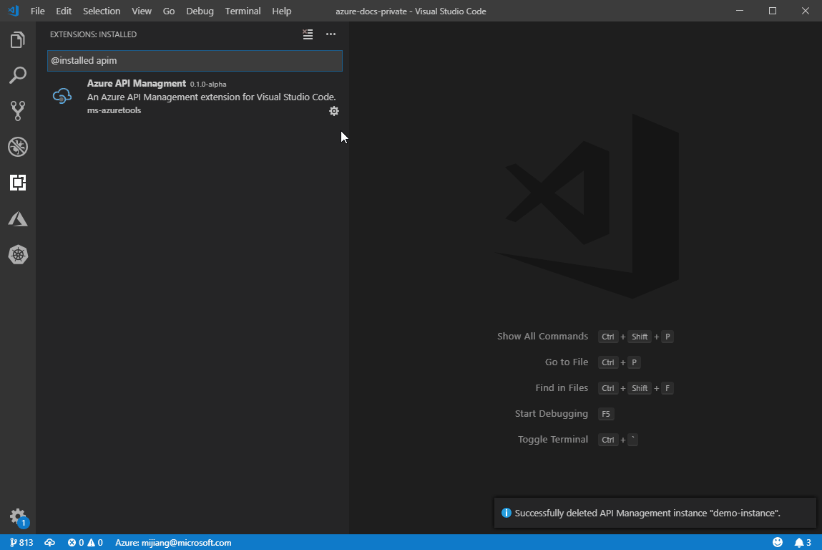822x550 pixels.
Task: Open the Manage gear in activity bar
Action: click(18, 516)
